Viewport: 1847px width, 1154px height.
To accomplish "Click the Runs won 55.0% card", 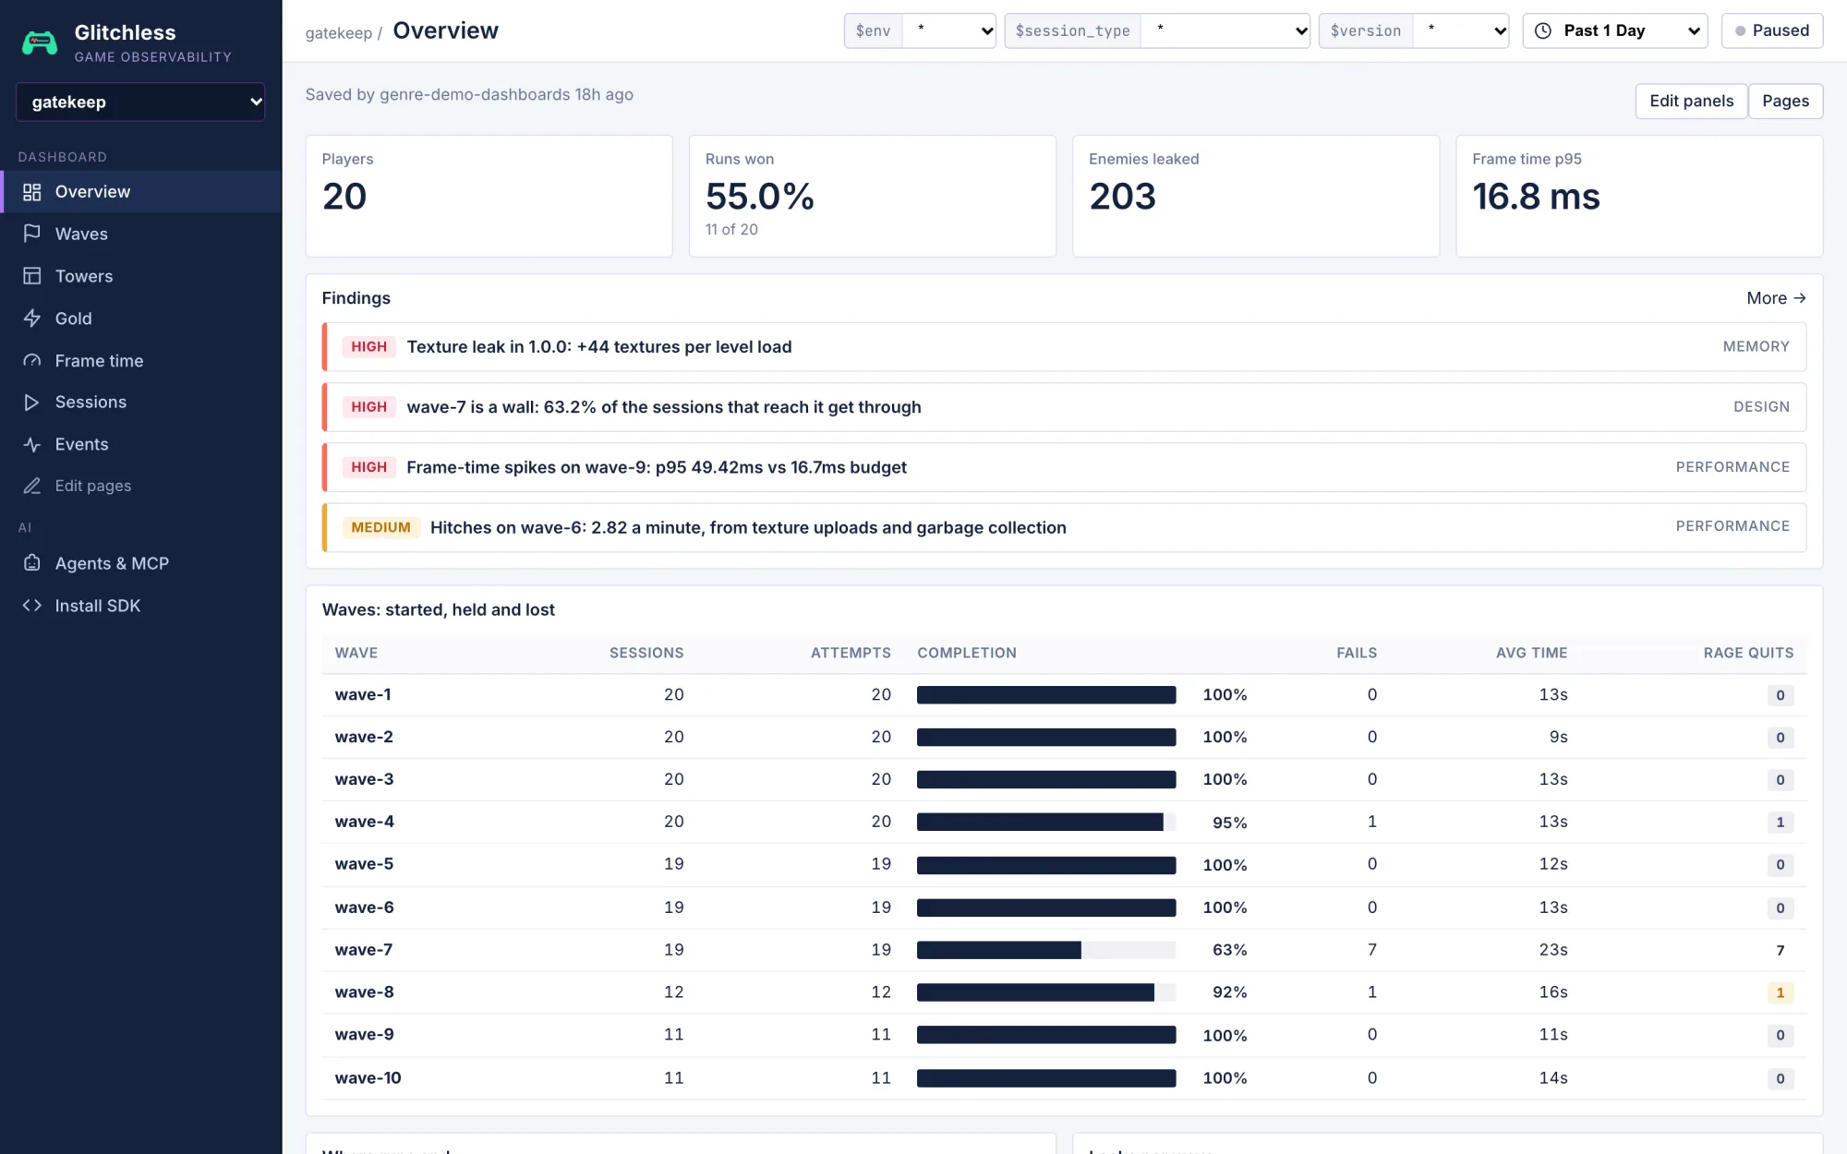I will [872, 196].
